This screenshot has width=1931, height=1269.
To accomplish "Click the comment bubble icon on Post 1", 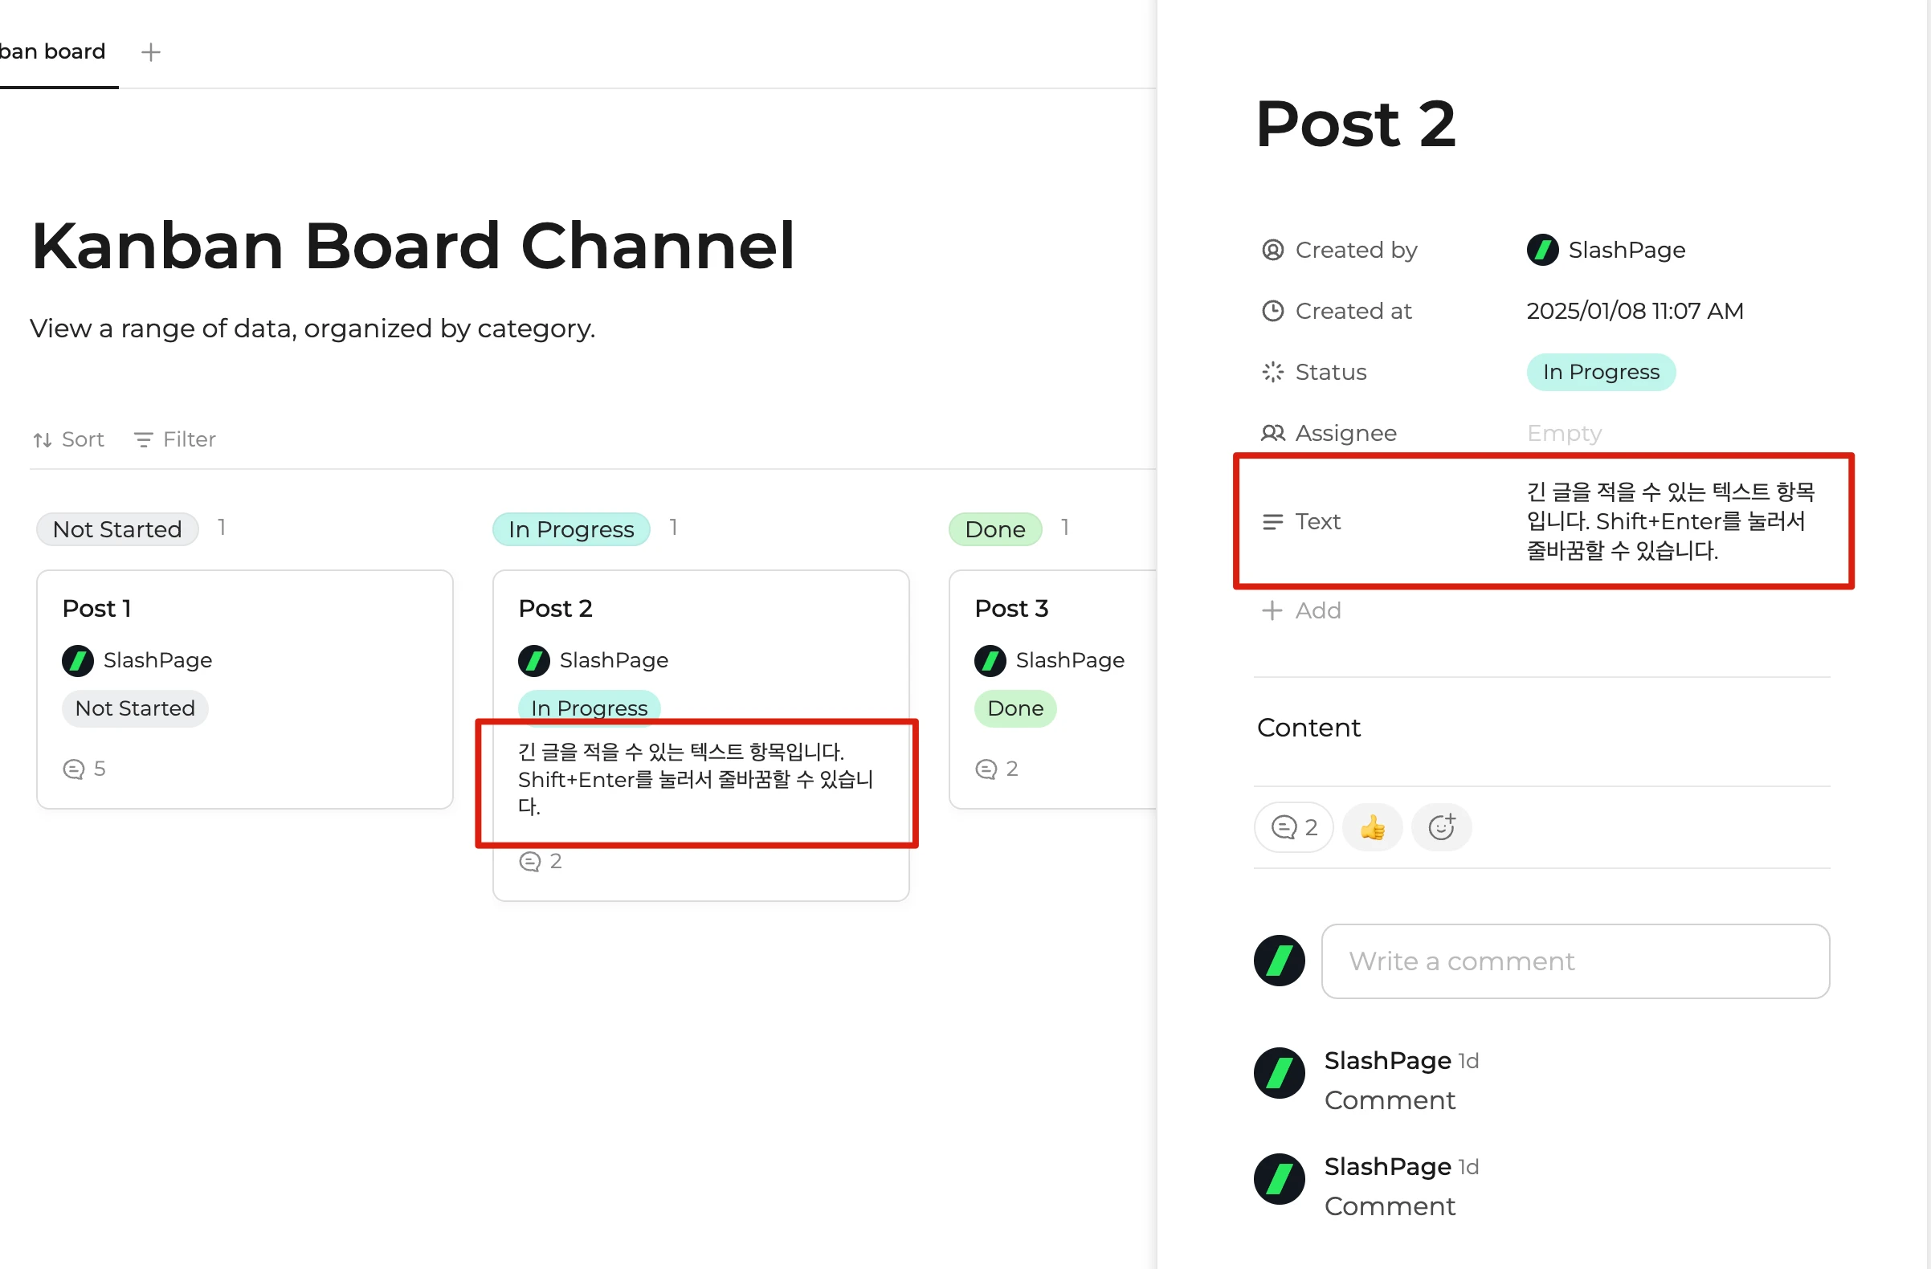I will point(74,769).
